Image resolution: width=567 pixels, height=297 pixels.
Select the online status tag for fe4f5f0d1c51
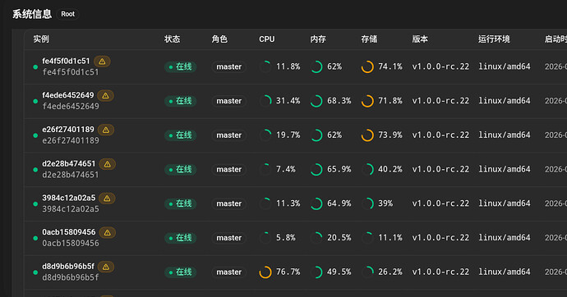[x=181, y=66]
